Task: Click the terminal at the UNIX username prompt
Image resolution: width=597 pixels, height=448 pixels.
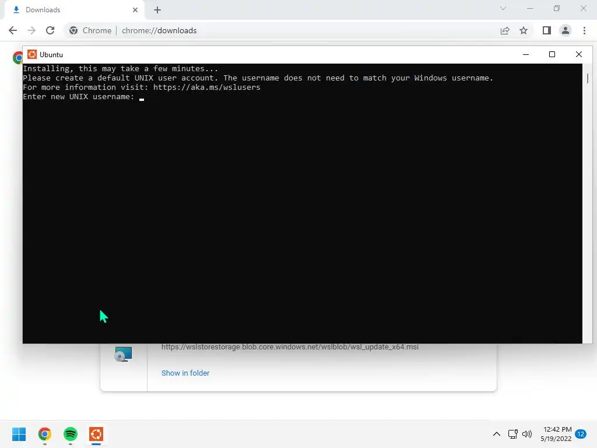Action: [142, 97]
